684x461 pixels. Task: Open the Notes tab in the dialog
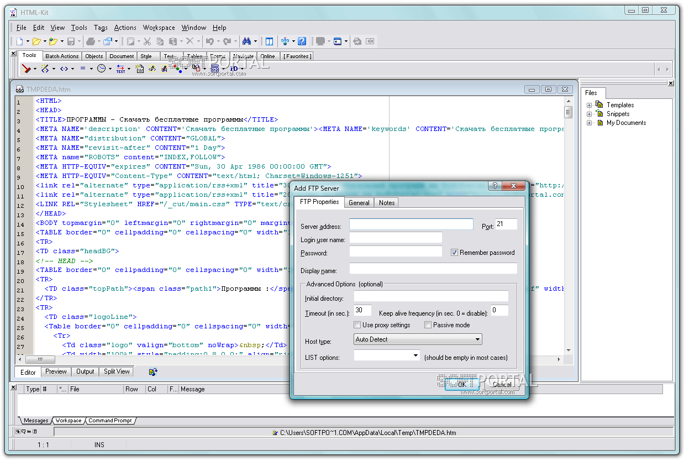pyautogui.click(x=387, y=203)
